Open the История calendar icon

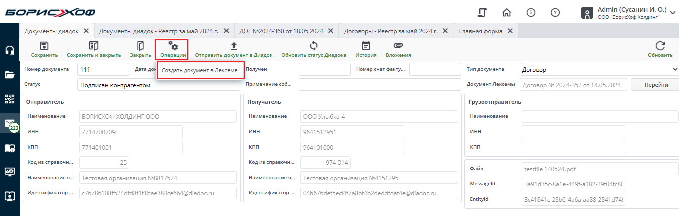366,46
